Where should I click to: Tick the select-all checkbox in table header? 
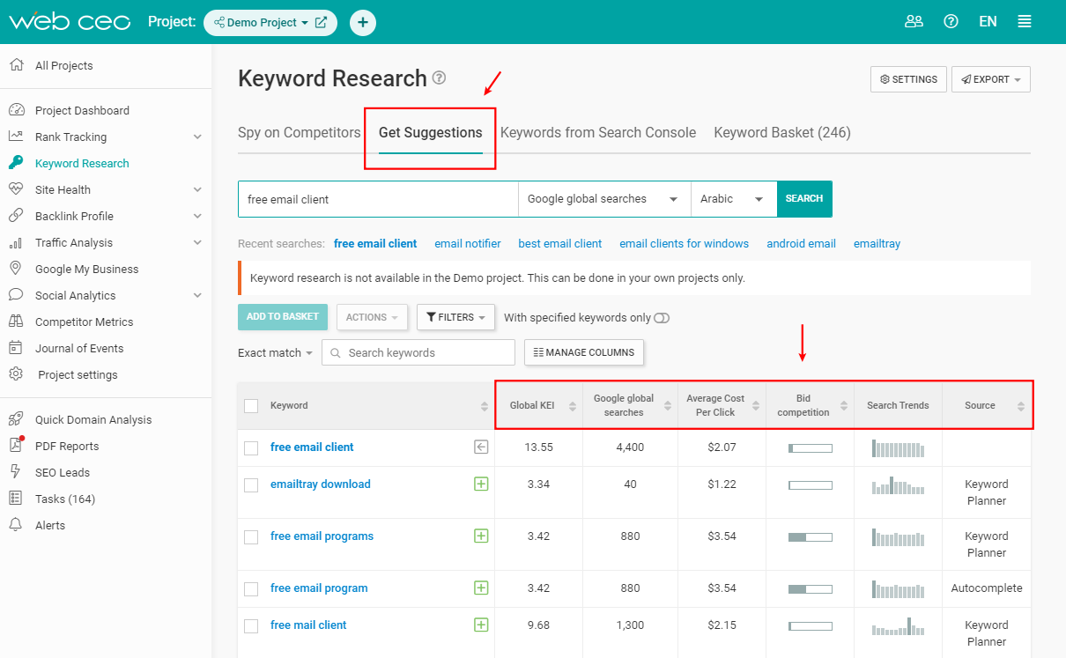(x=251, y=406)
